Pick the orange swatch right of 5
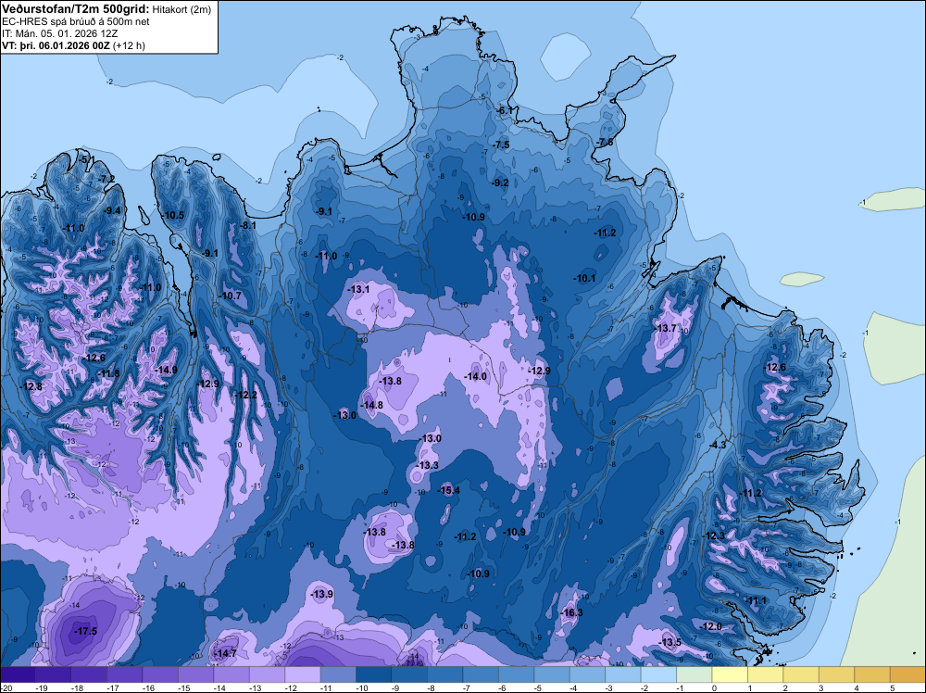This screenshot has width=926, height=693. pyautogui.click(x=908, y=674)
